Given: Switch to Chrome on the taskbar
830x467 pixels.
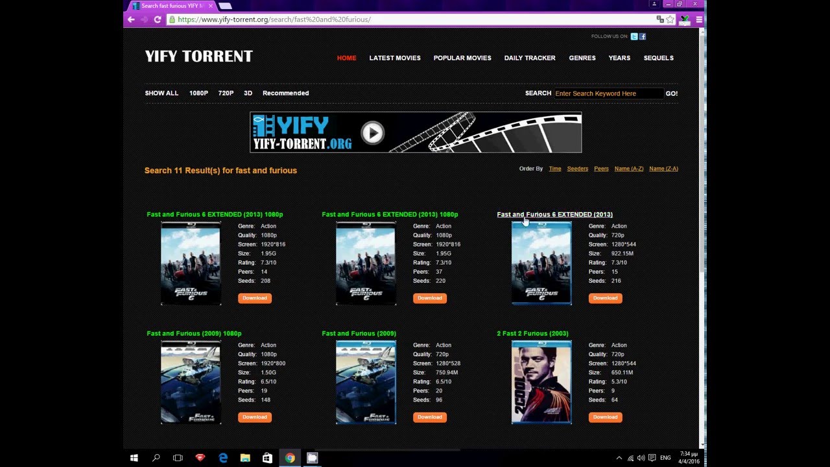Looking at the screenshot, I should 290,458.
